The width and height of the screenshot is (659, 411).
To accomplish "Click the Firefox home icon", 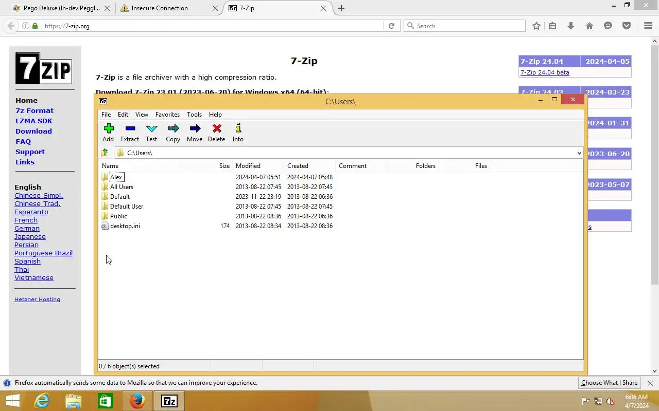I will click(x=589, y=26).
